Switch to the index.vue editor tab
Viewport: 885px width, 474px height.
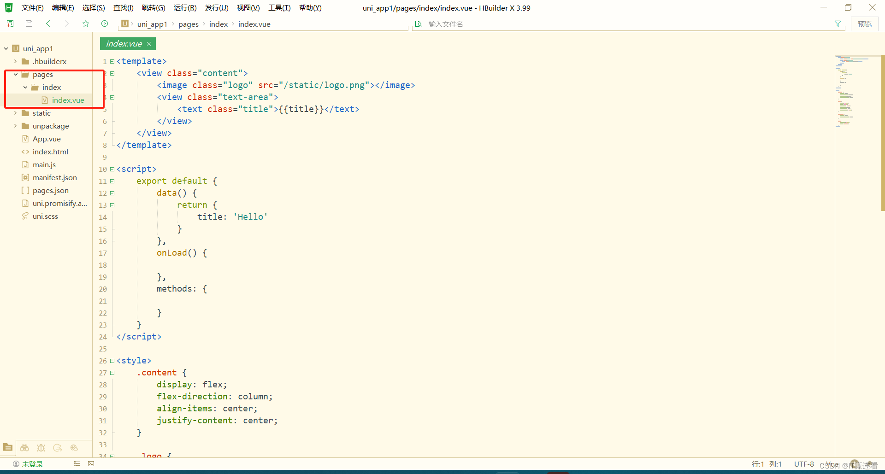pos(124,44)
